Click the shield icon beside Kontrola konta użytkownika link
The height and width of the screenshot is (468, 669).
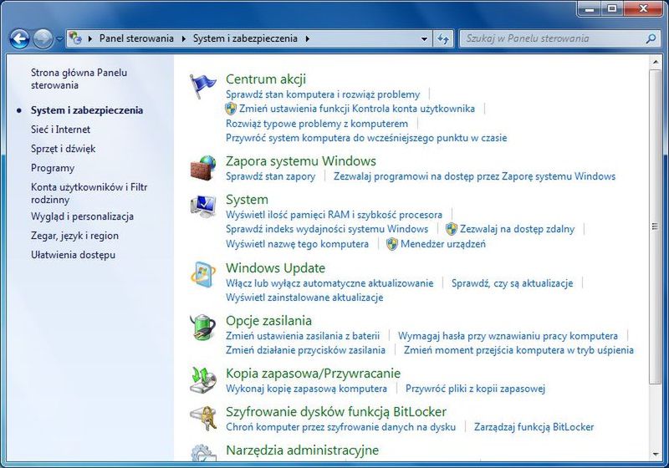pos(231,109)
